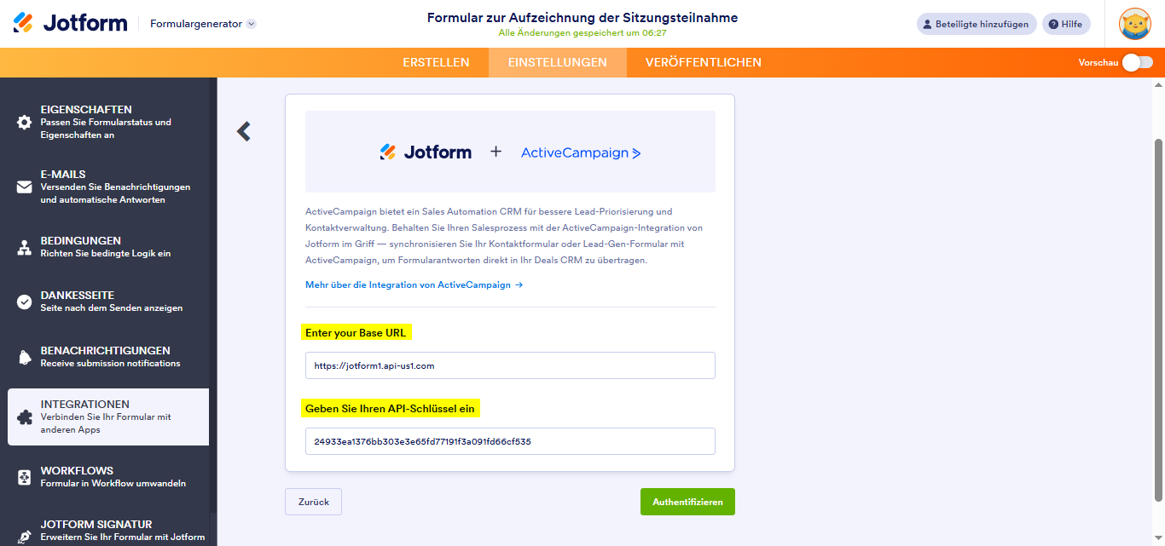Image resolution: width=1165 pixels, height=546 pixels.
Task: Click the Bedingungen conditions icon
Action: coord(22,246)
